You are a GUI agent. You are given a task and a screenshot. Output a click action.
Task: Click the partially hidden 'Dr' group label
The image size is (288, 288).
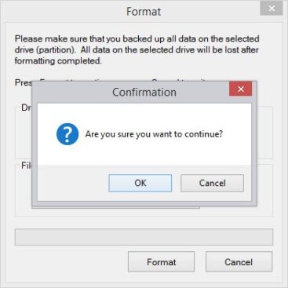27,108
